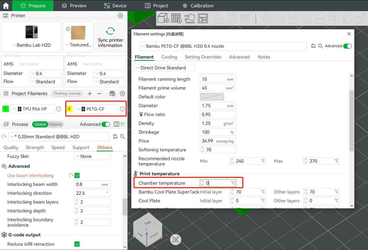
Task: Run the Auto orient tool
Action: (x=190, y=18)
